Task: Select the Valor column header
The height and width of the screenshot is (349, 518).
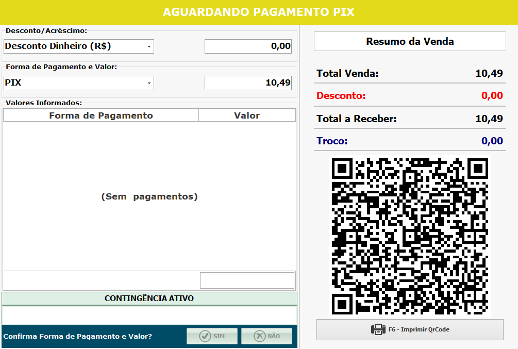Action: point(247,115)
